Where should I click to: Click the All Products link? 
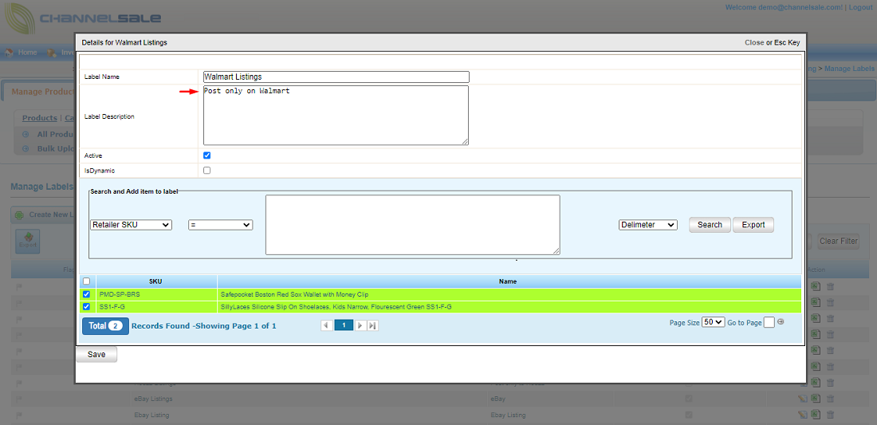click(56, 134)
